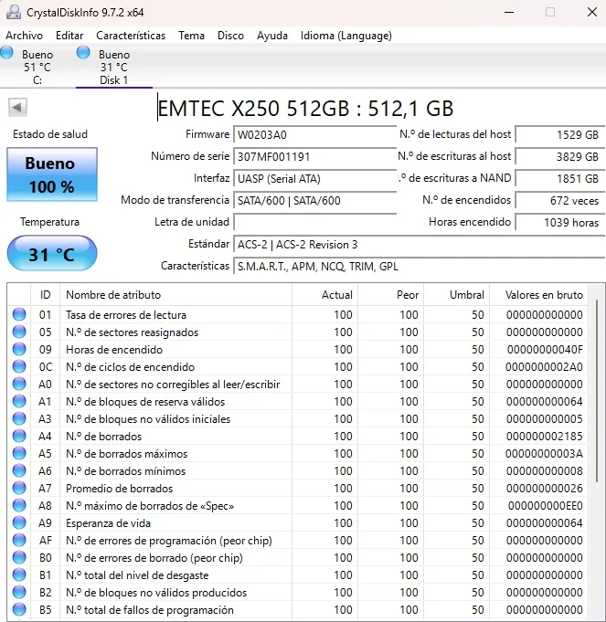Click status orb for attribute B0
606x622 pixels.
19,558
